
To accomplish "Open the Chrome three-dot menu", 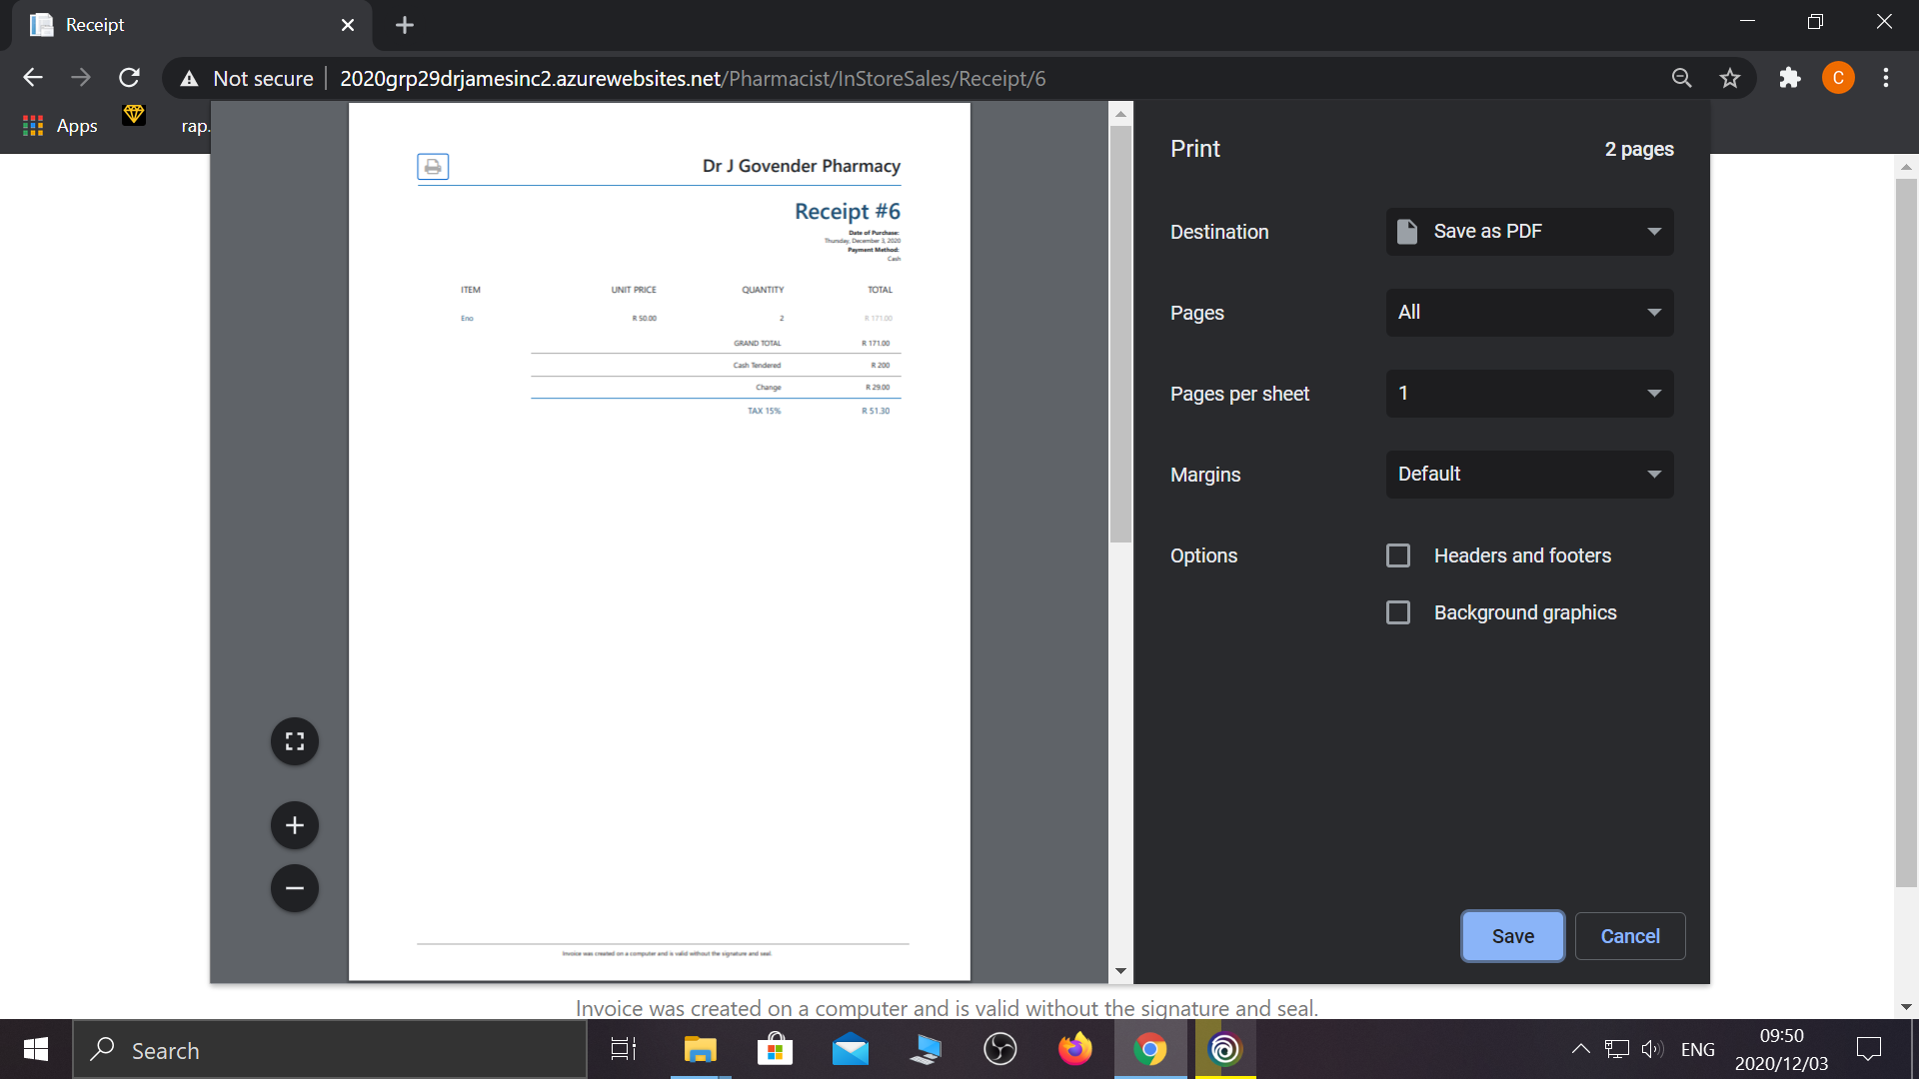I will click(1886, 78).
